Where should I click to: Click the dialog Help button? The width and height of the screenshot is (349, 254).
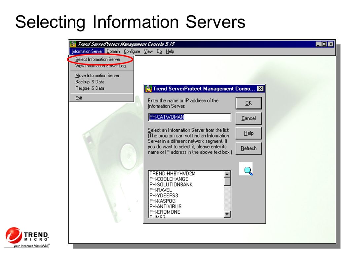pyautogui.click(x=249, y=133)
